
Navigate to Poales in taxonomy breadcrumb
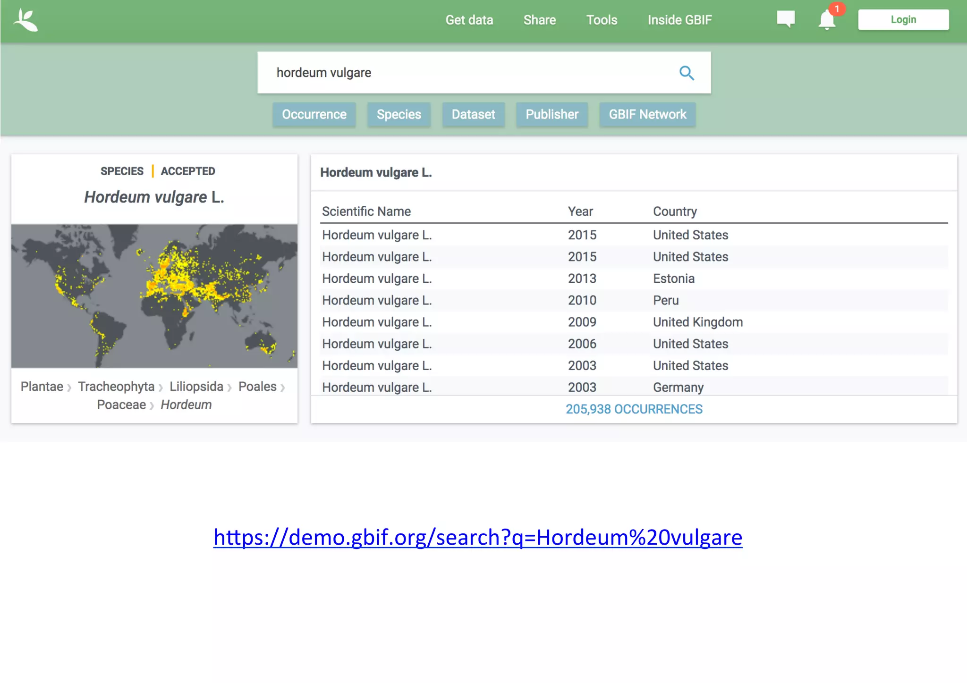(x=257, y=387)
